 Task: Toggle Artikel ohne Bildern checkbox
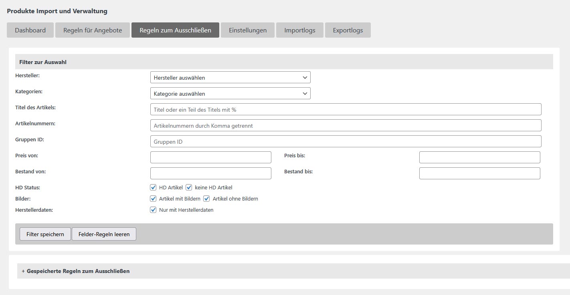[207, 199]
